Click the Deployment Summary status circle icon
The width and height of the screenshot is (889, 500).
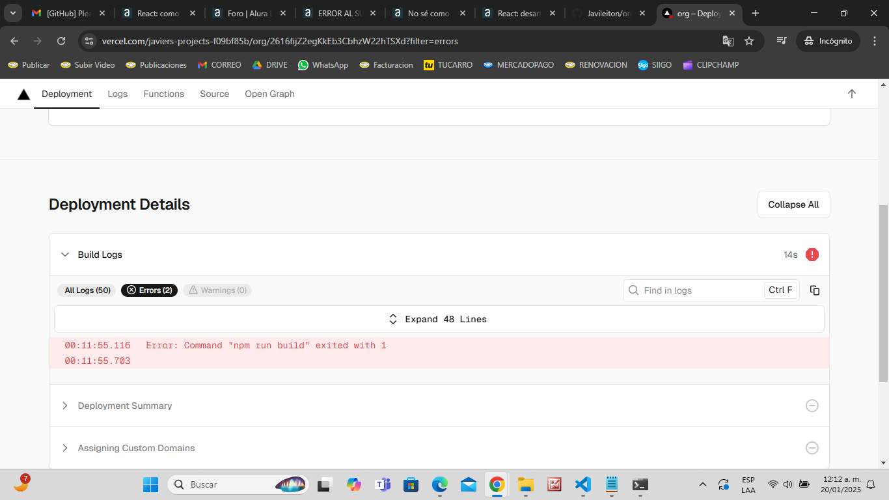pos(812,406)
